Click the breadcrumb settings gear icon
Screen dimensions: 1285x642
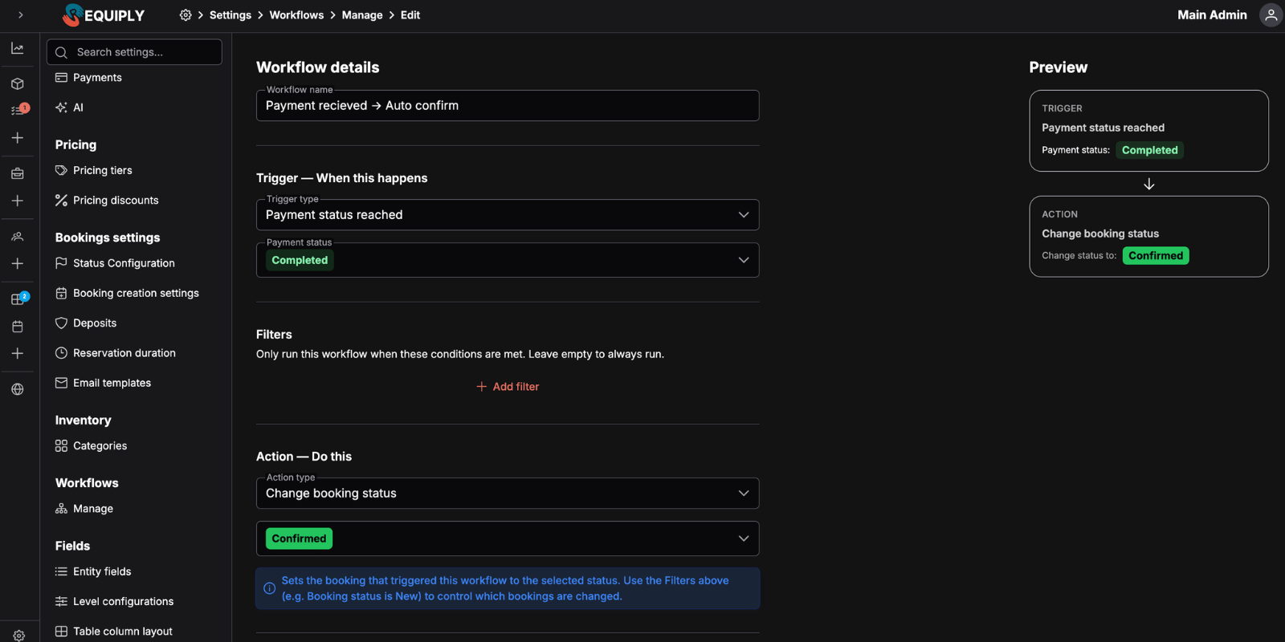click(x=186, y=15)
